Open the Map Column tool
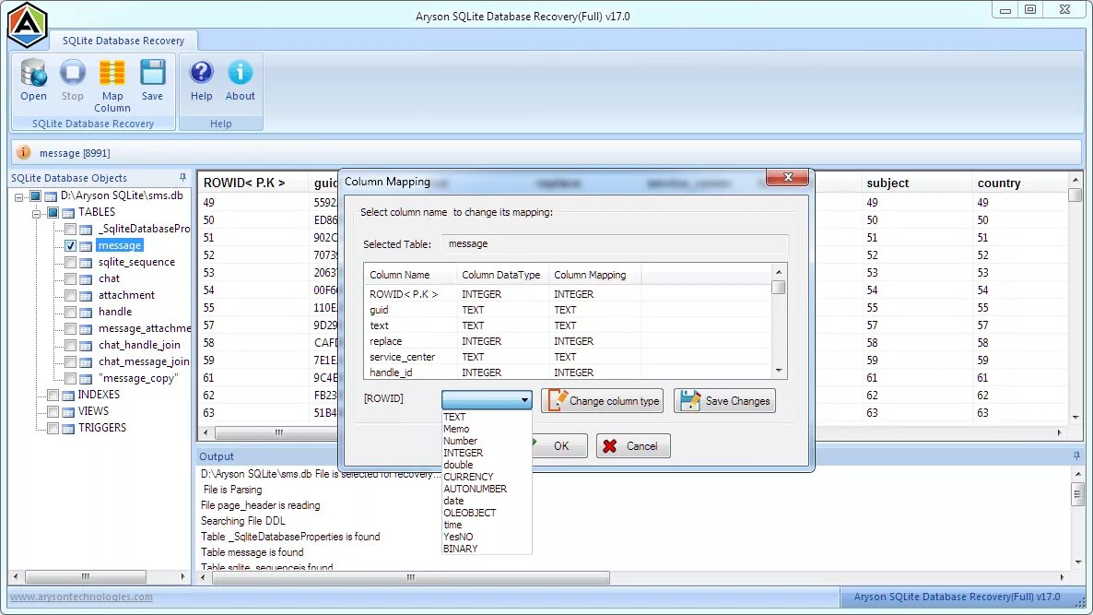 [x=112, y=86]
